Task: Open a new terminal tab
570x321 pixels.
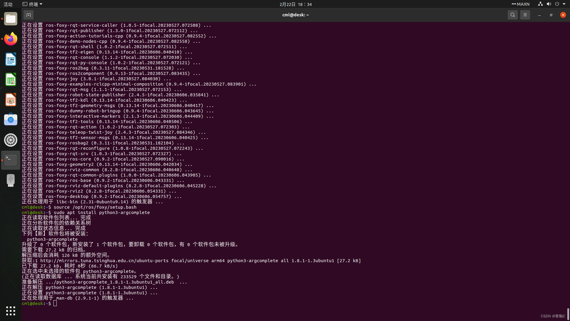Action: point(28,15)
